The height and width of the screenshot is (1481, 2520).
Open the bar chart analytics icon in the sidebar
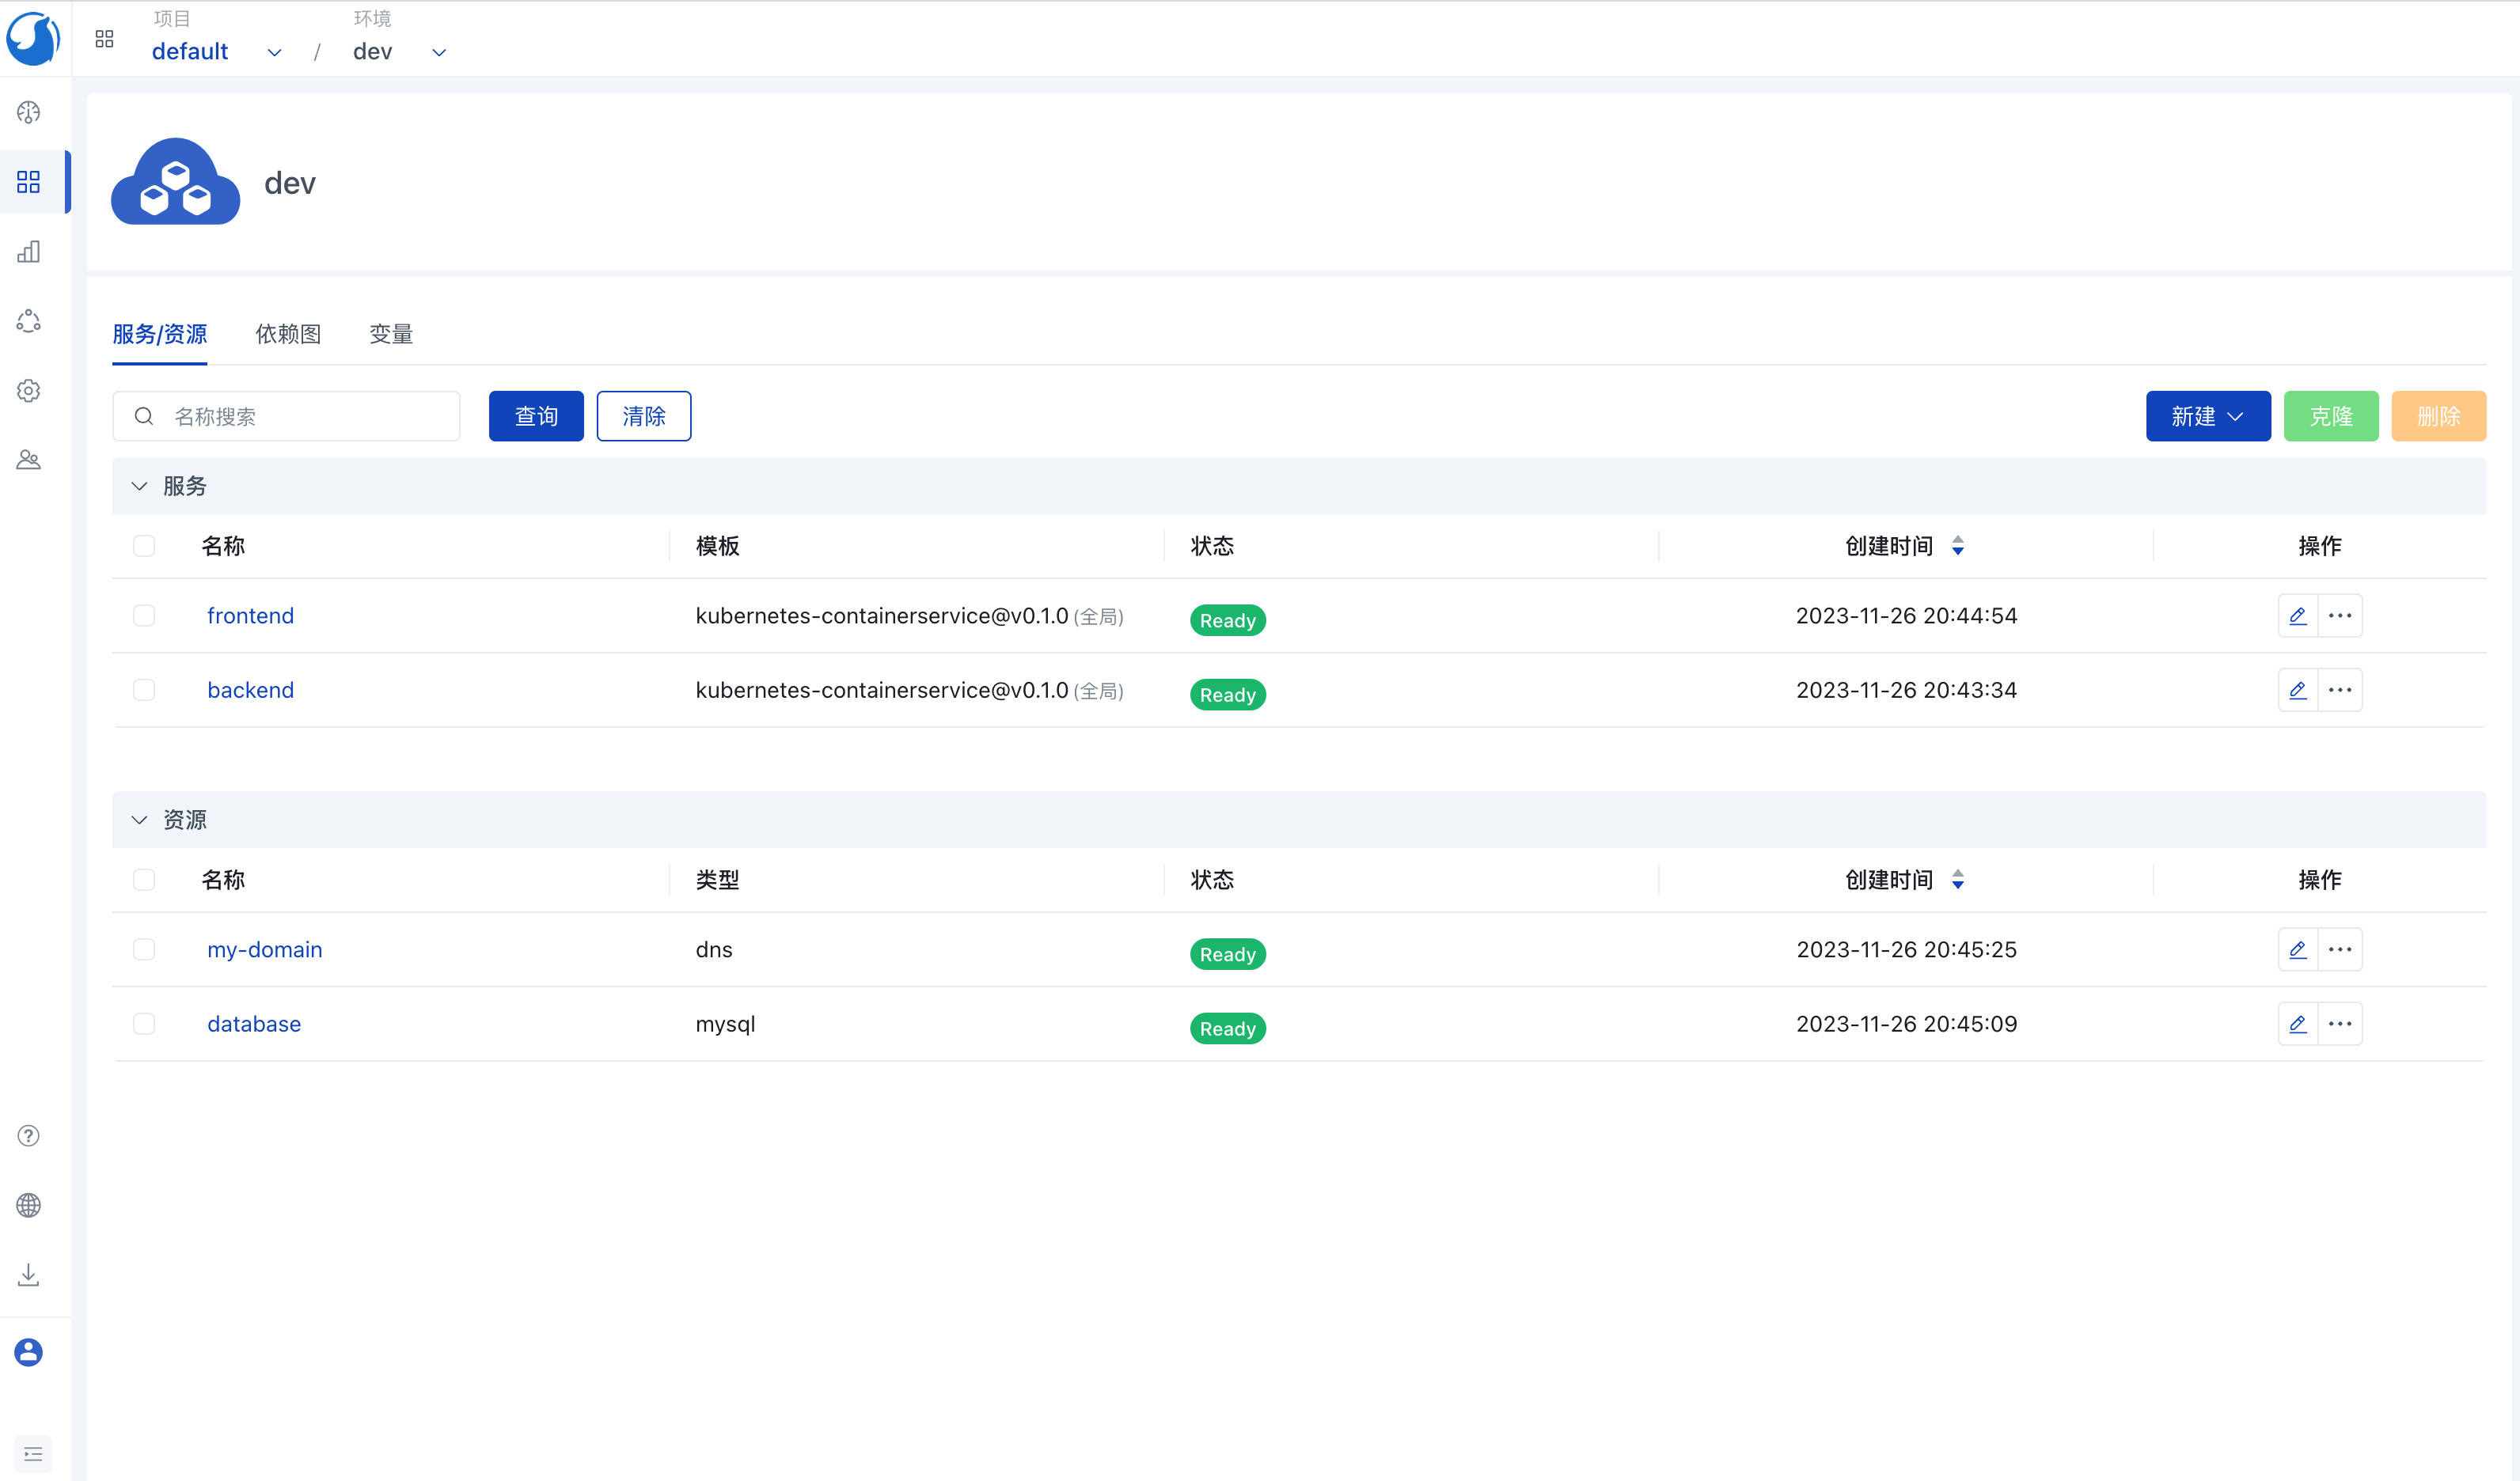tap(29, 251)
